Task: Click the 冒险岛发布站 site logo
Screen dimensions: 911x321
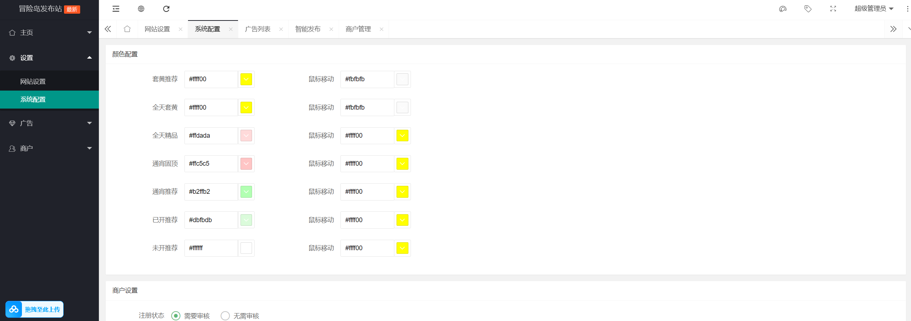Action: pyautogui.click(x=40, y=9)
